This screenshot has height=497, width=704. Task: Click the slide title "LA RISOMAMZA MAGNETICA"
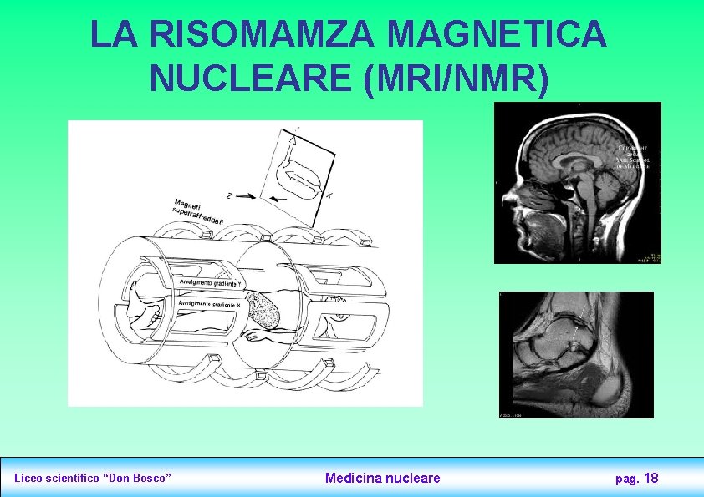pos(349,34)
